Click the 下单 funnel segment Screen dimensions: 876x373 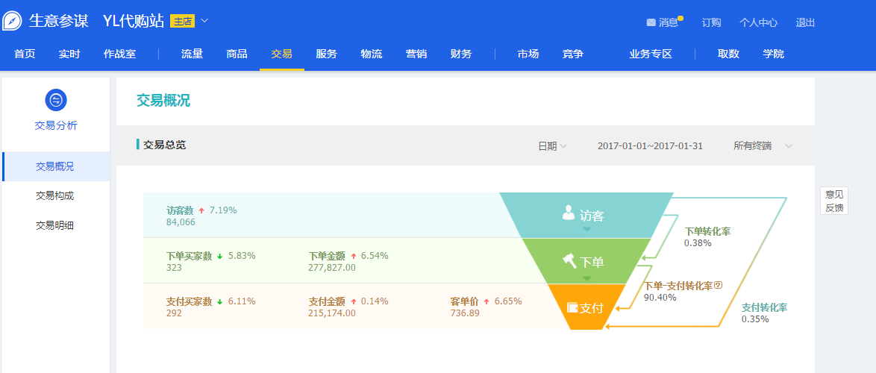(586, 261)
